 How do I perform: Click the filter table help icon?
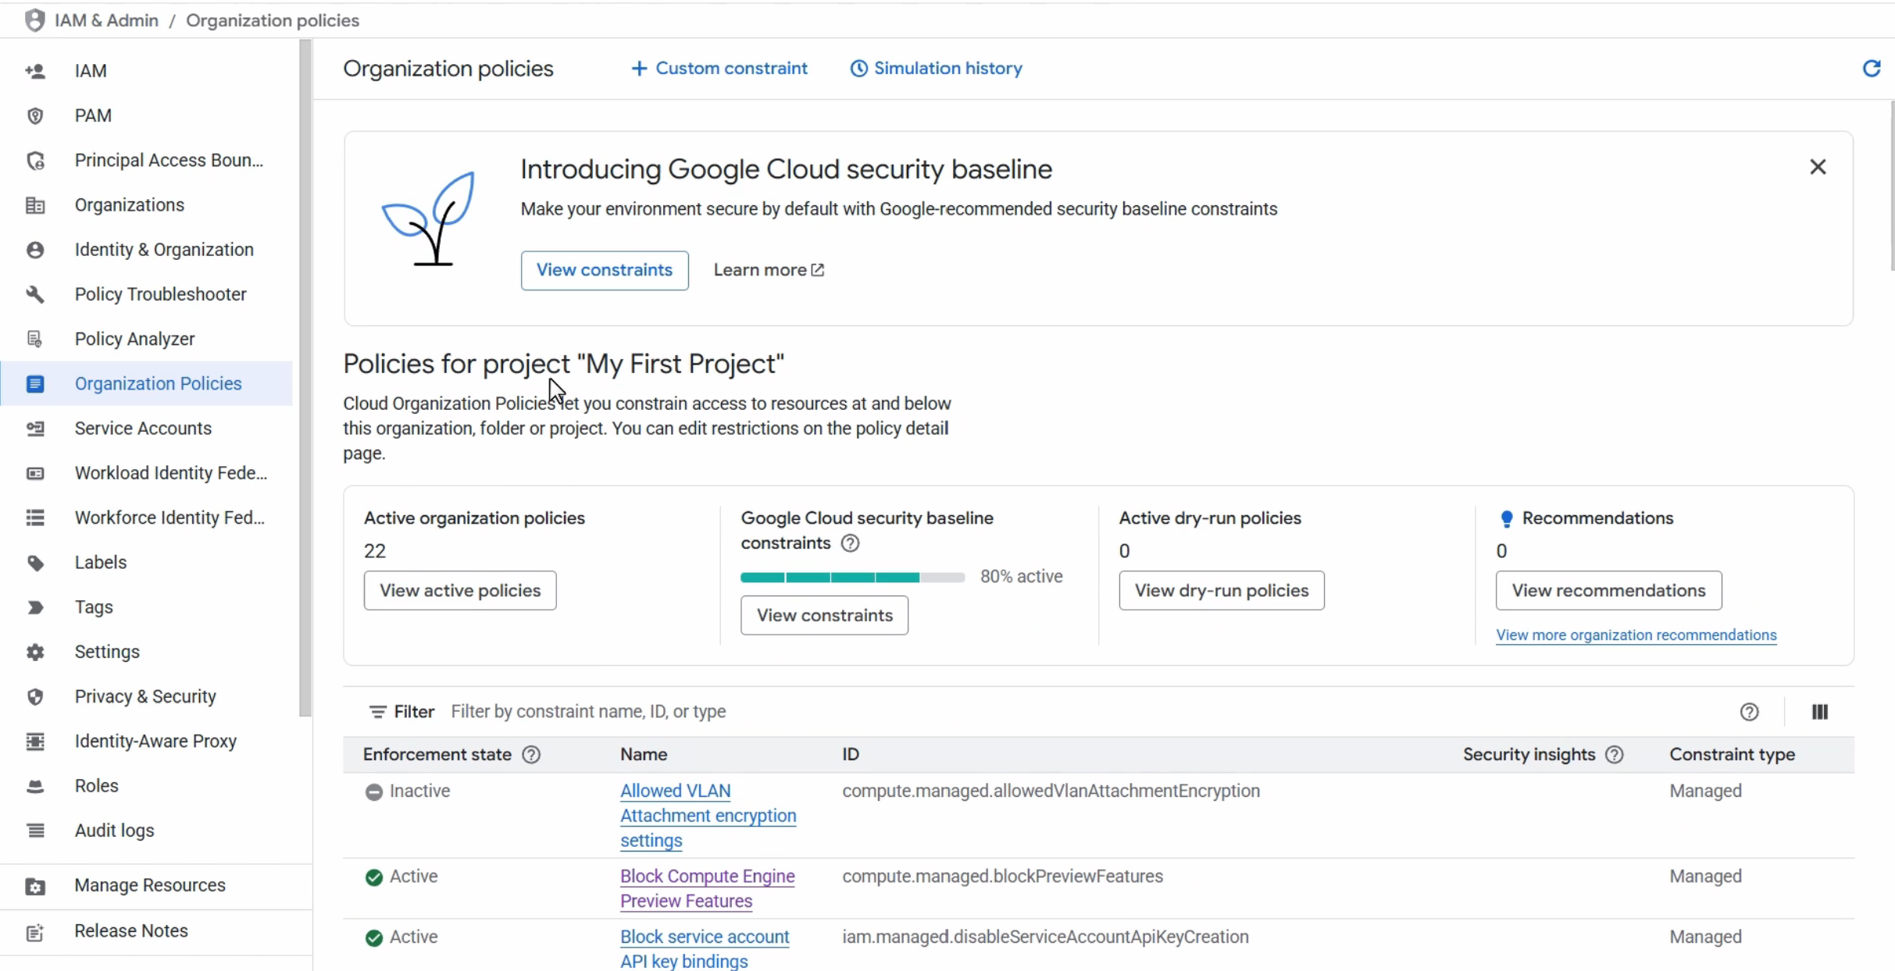(x=1749, y=712)
